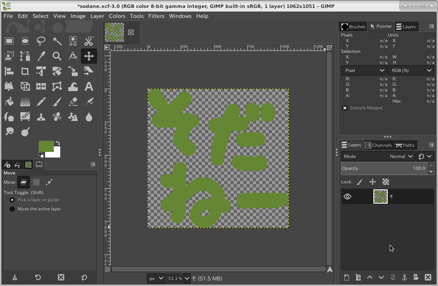The image size is (438, 286).
Task: Toggle the Sample Merged checkbox
Action: click(345, 108)
